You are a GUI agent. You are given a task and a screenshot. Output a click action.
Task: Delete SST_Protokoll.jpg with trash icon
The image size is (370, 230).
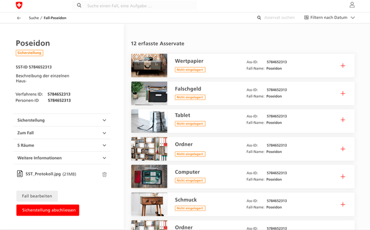[104, 174]
